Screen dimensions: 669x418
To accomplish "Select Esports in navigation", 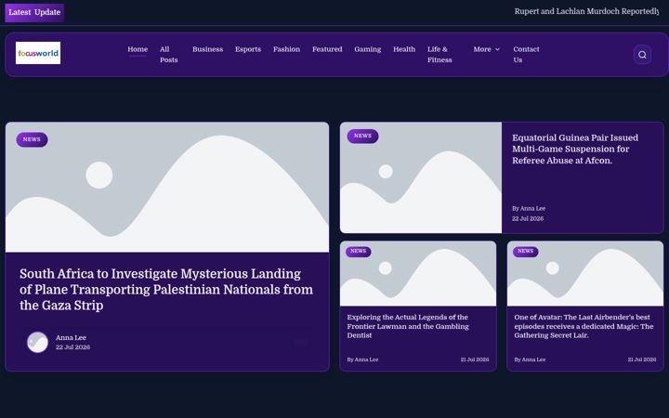I will click(248, 49).
